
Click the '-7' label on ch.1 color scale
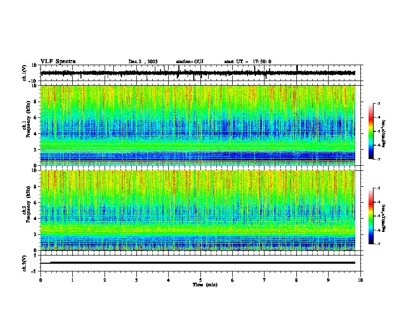click(x=378, y=159)
